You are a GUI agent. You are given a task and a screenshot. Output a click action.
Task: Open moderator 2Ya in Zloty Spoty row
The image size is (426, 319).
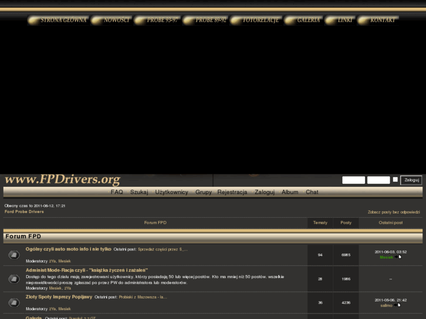click(52, 308)
